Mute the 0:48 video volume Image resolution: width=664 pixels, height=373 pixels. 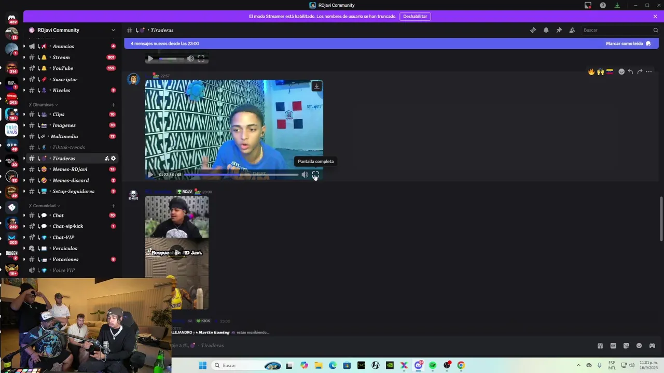click(x=305, y=175)
